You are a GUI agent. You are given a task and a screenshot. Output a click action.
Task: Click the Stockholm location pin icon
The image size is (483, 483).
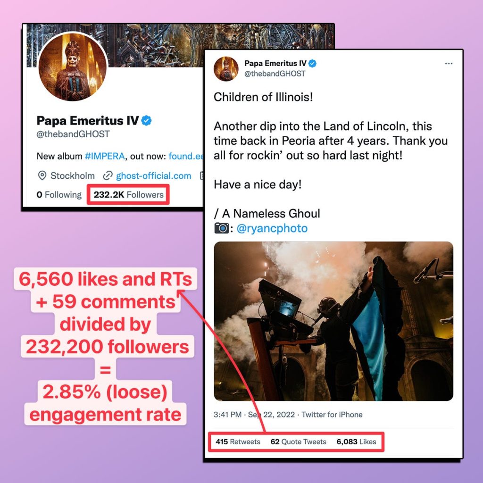pos(42,175)
